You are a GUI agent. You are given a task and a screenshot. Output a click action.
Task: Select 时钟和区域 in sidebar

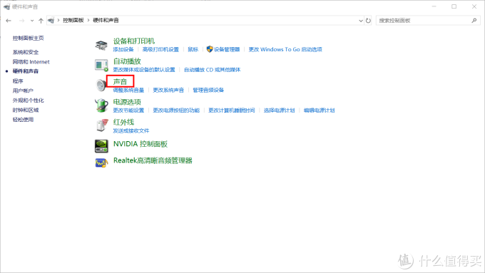(26, 110)
